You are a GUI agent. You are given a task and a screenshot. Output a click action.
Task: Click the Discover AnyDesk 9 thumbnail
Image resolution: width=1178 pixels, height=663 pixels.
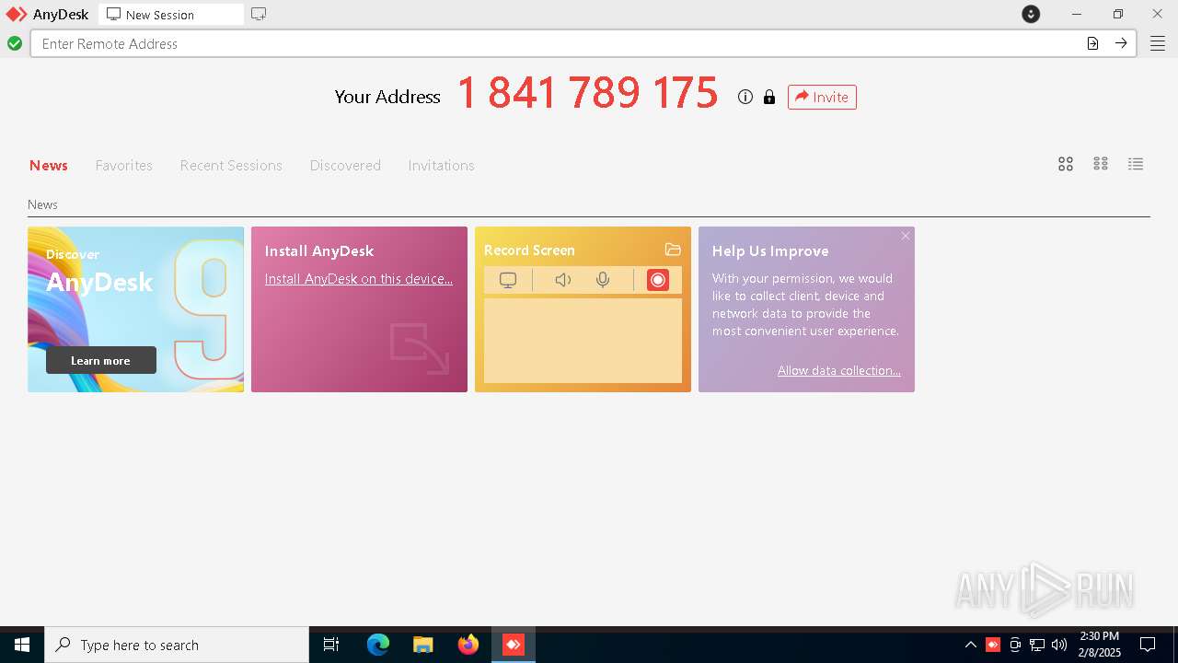pyautogui.click(x=136, y=309)
